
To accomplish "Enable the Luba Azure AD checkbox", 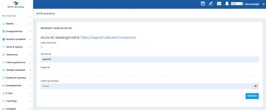I will 42,47.
